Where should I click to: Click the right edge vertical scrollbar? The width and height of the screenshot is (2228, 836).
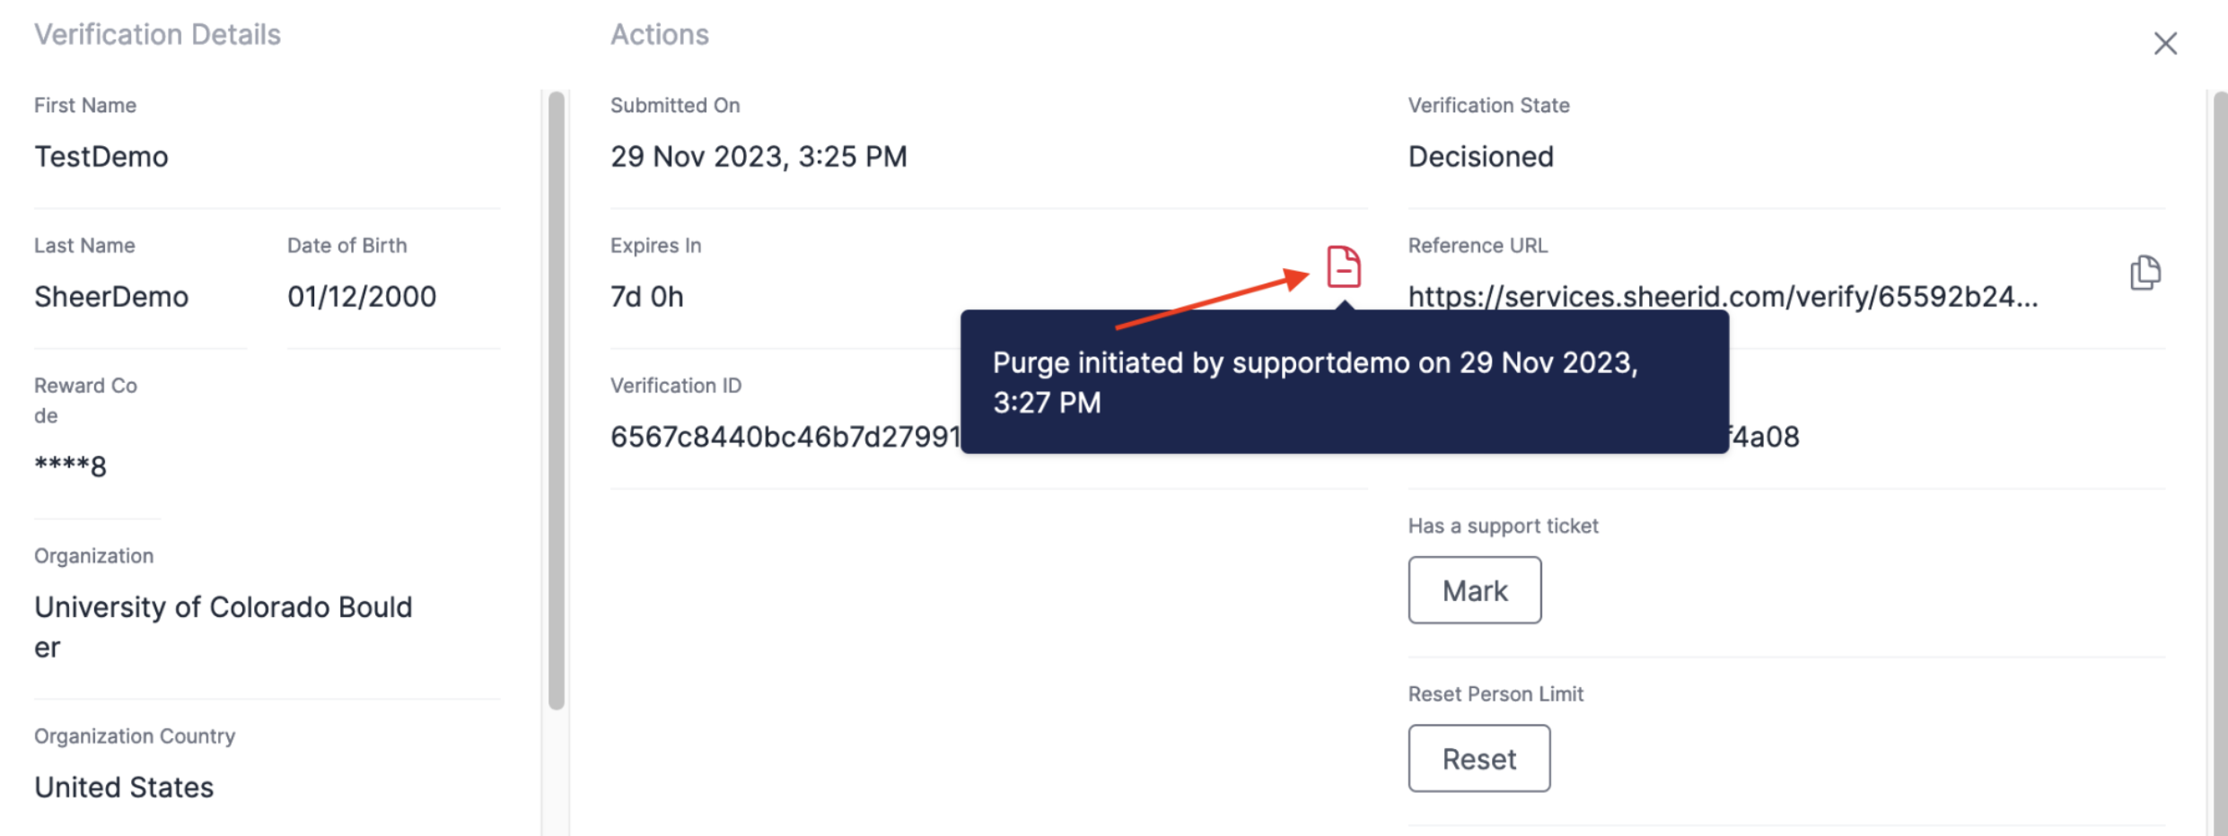tap(2219, 448)
